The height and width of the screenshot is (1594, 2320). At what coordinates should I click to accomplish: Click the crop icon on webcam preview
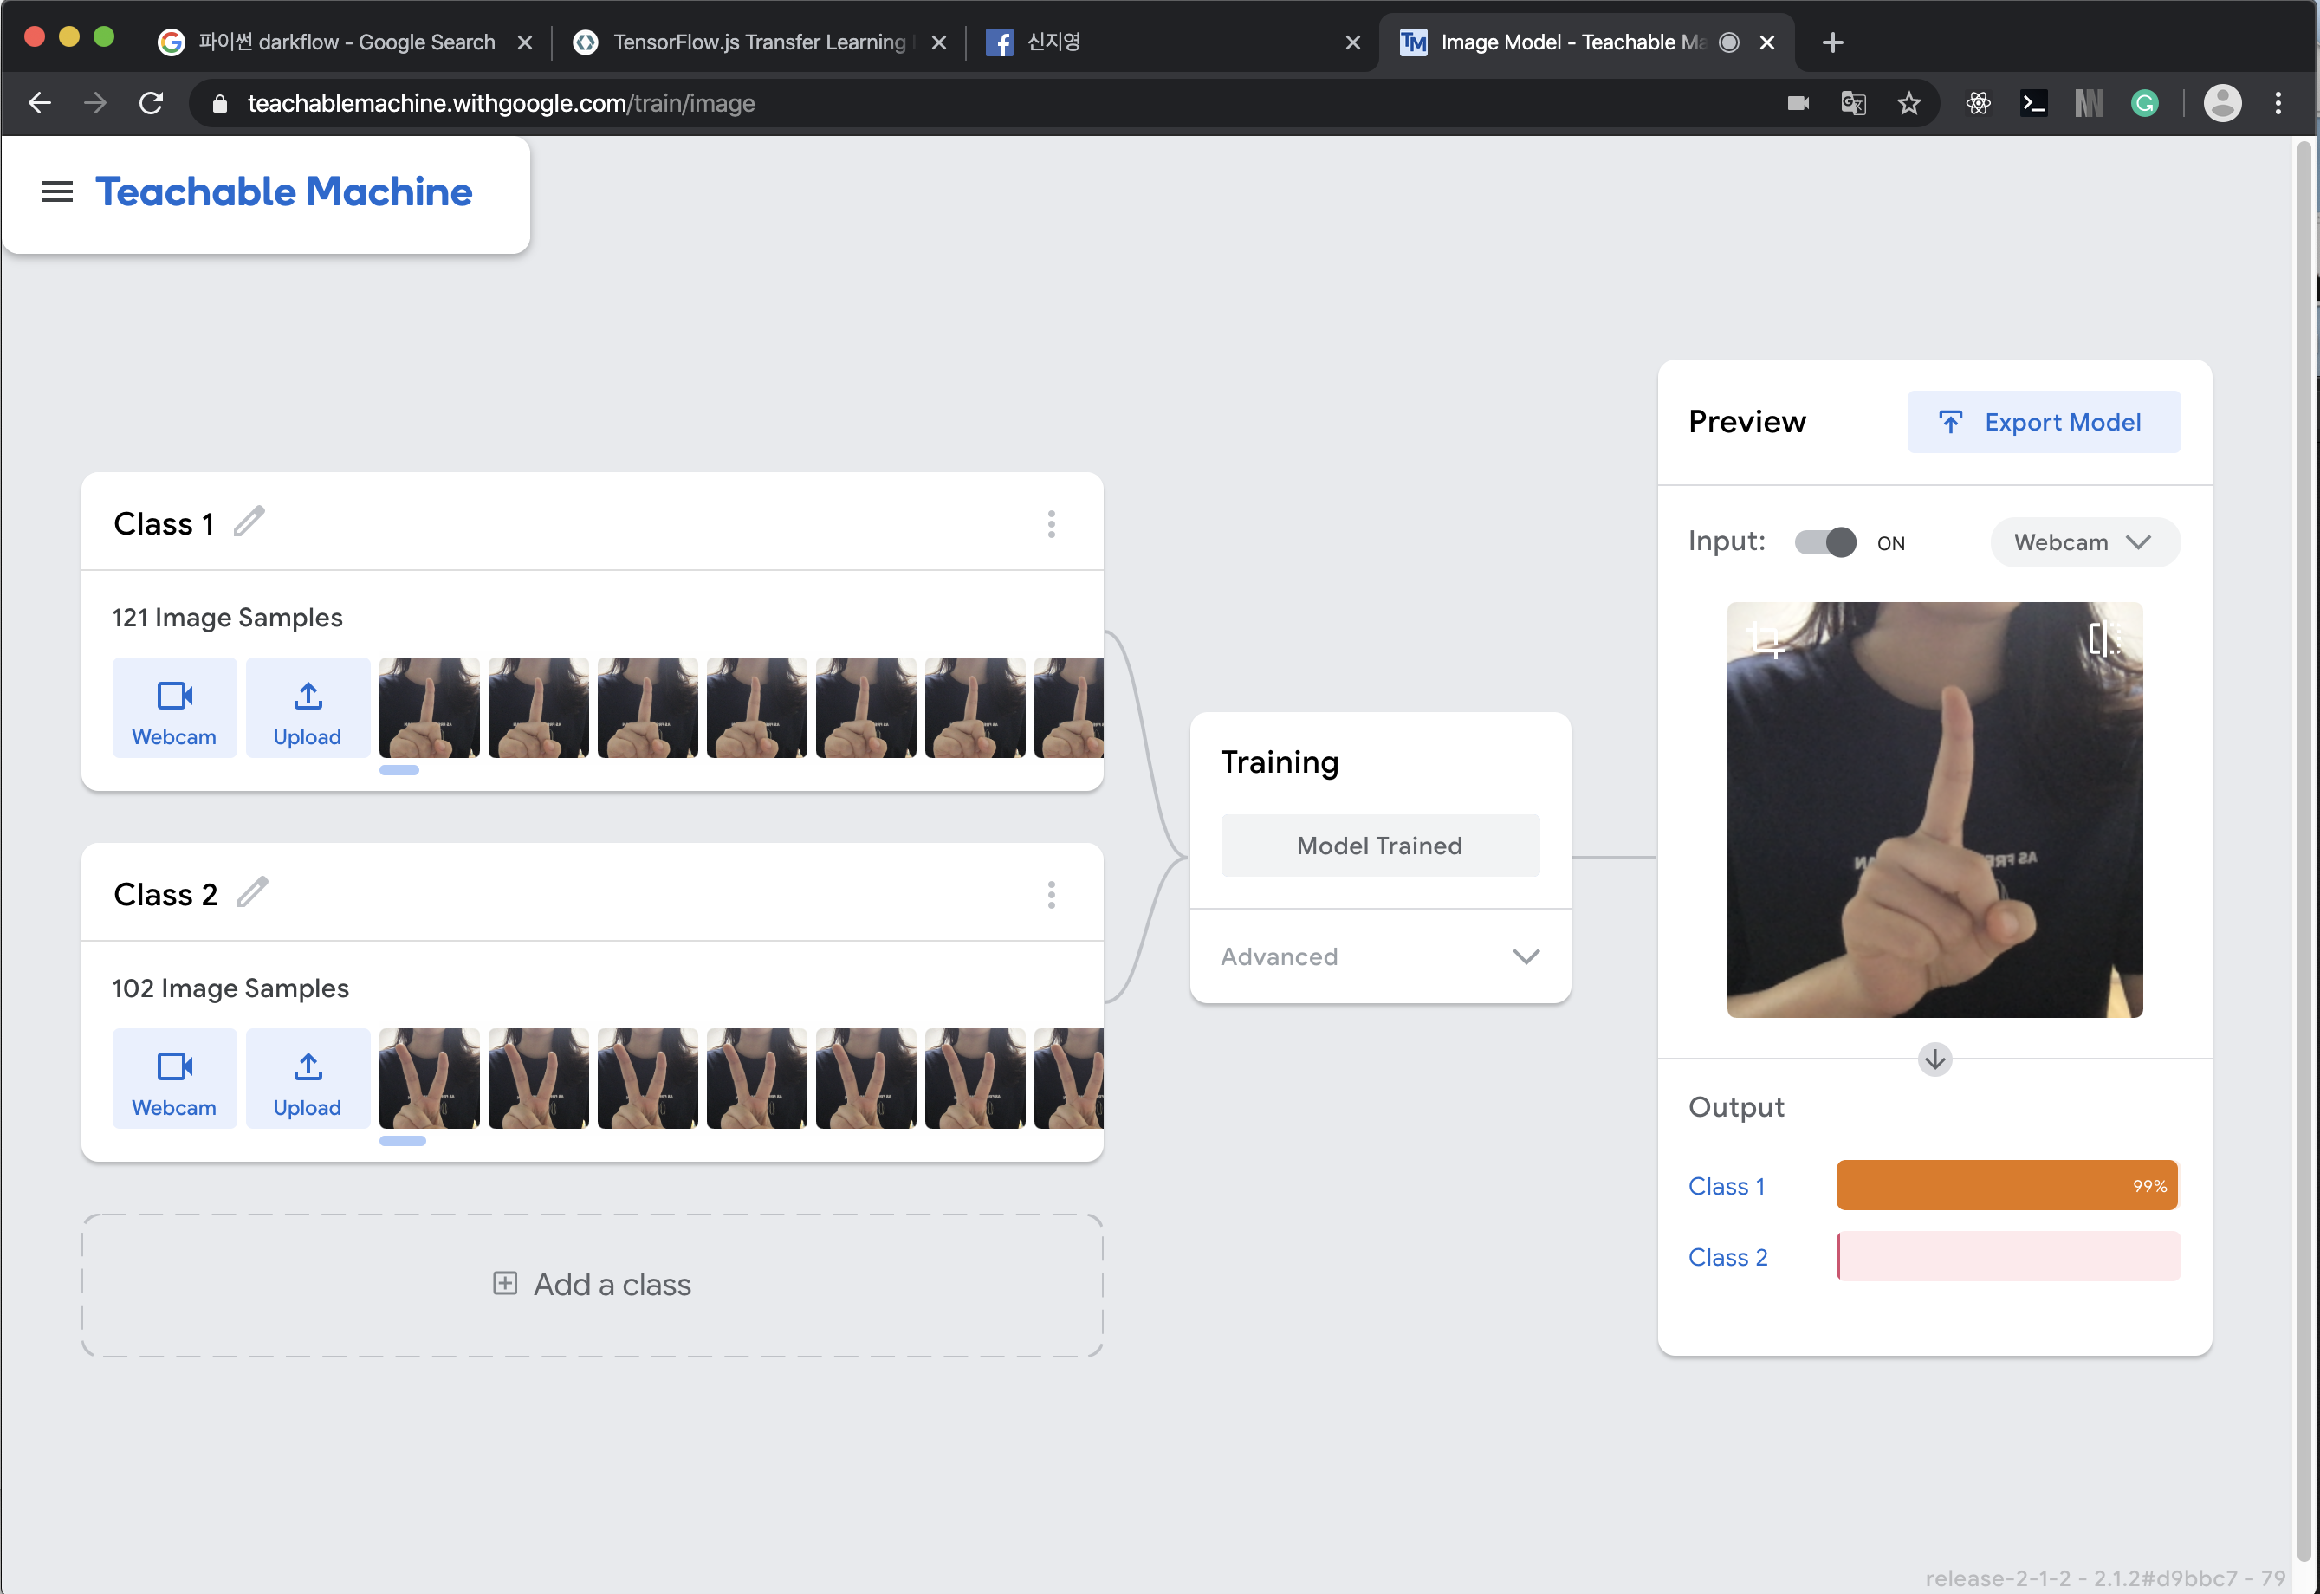(1766, 639)
